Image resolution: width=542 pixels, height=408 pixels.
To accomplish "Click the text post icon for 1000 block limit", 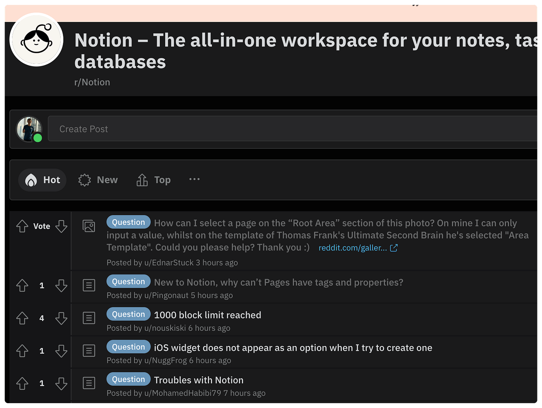I will (89, 318).
